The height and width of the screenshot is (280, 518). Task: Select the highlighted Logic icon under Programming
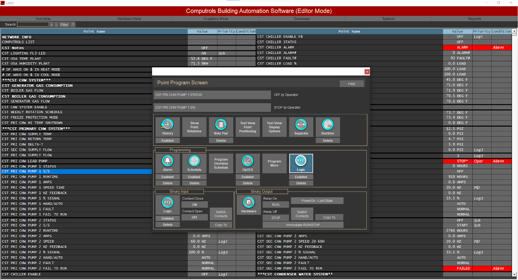[301, 163]
